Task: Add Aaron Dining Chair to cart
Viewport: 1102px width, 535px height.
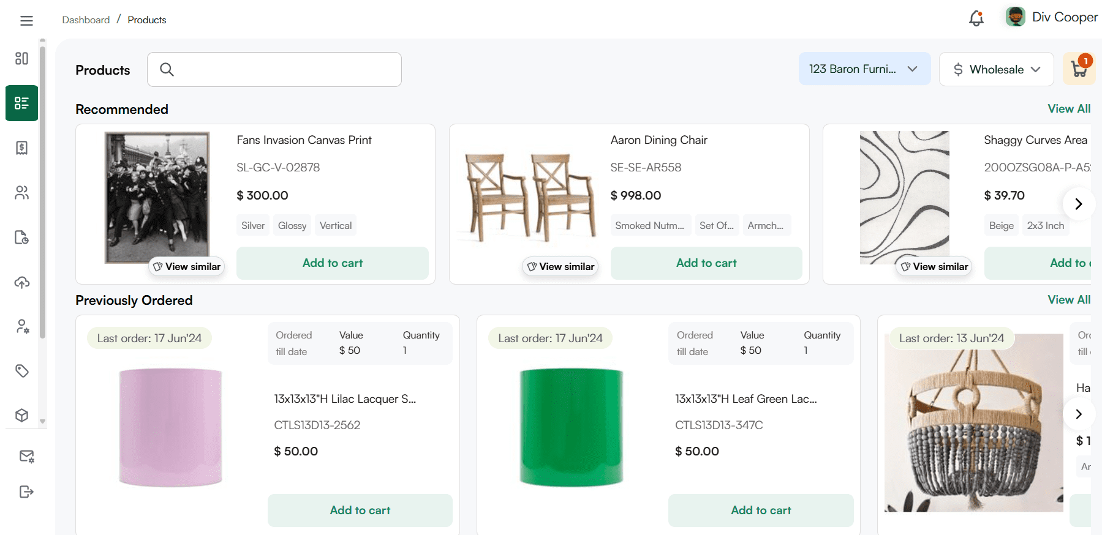Action: pyautogui.click(x=706, y=263)
